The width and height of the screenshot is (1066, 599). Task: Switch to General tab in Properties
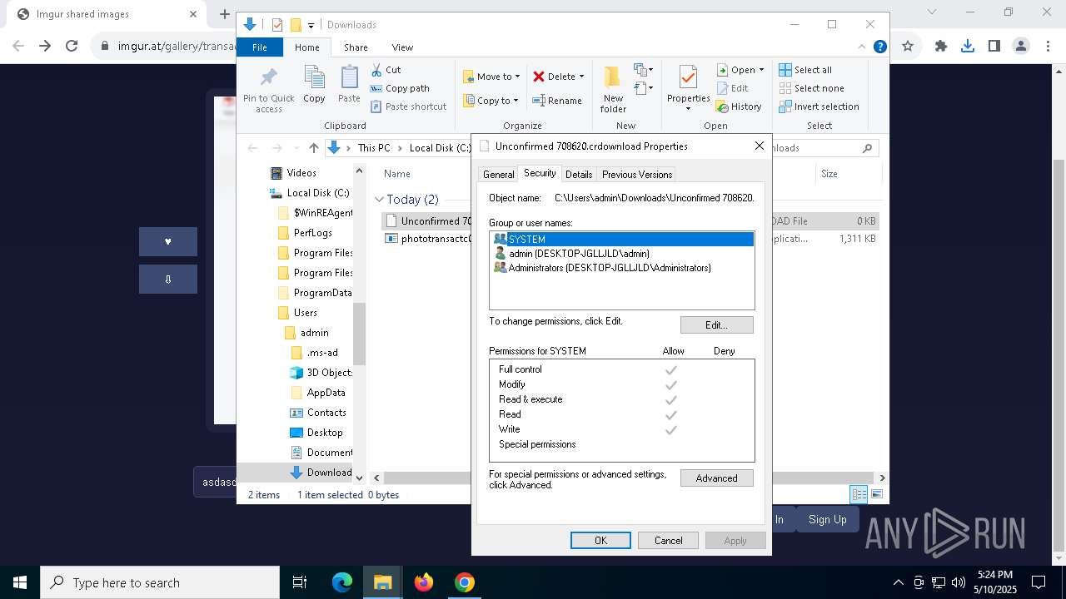pos(498,175)
